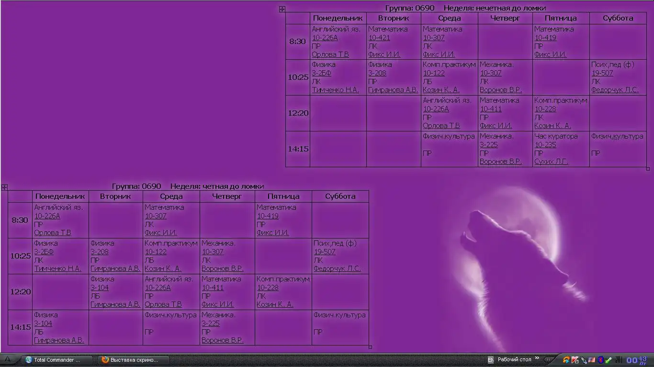
Task: Click the Bluetooth tray icon
Action: pyautogui.click(x=600, y=360)
